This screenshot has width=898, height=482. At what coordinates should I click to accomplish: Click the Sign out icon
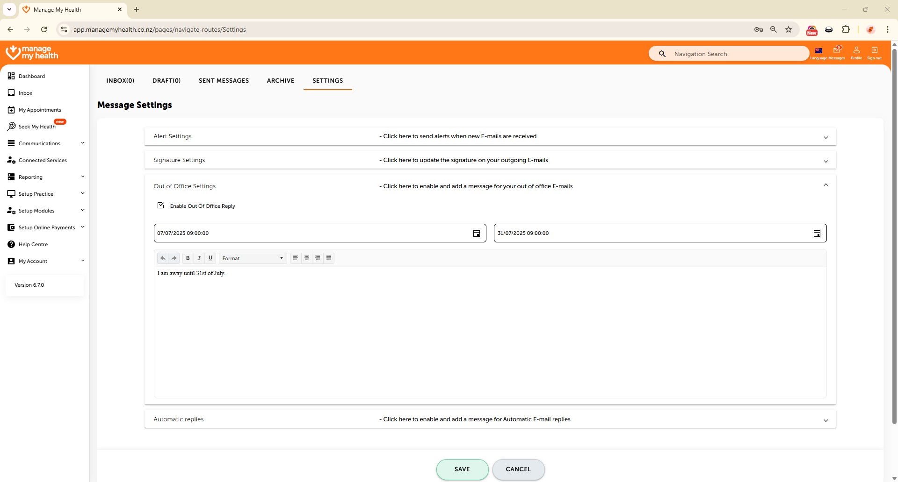pos(874,53)
